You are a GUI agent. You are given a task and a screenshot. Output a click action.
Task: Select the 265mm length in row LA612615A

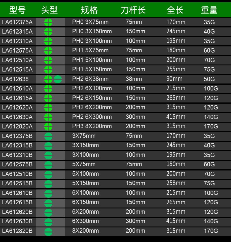pyautogui.click(x=176, y=98)
